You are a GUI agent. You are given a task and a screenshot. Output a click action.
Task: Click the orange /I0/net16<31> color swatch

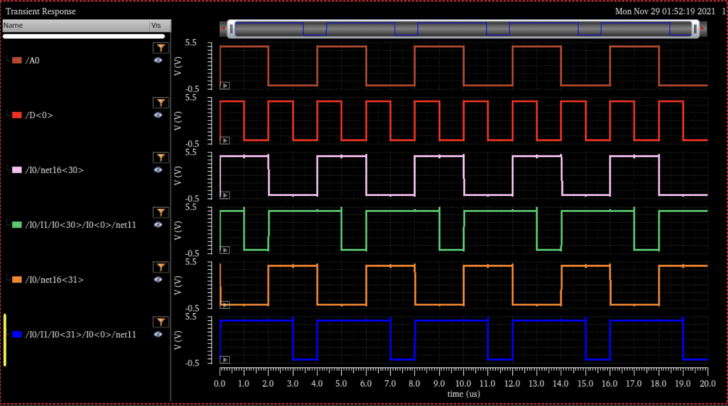pos(17,279)
